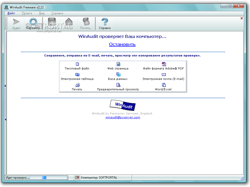Select Предварительный просмотр label

tap(118, 89)
